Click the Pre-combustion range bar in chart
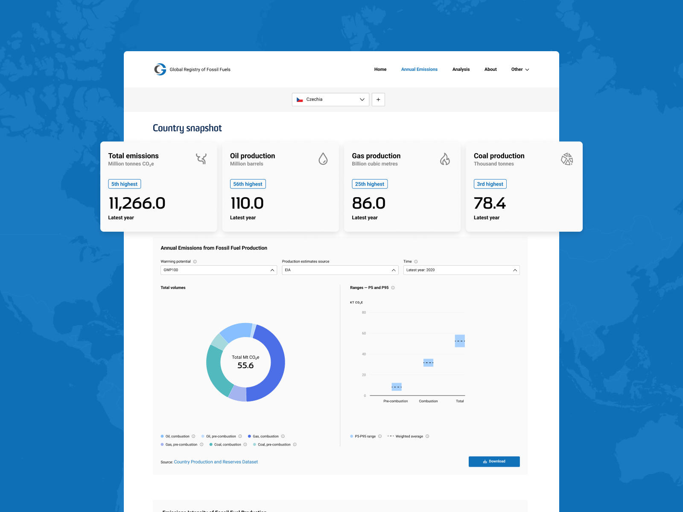The width and height of the screenshot is (683, 512). click(397, 387)
